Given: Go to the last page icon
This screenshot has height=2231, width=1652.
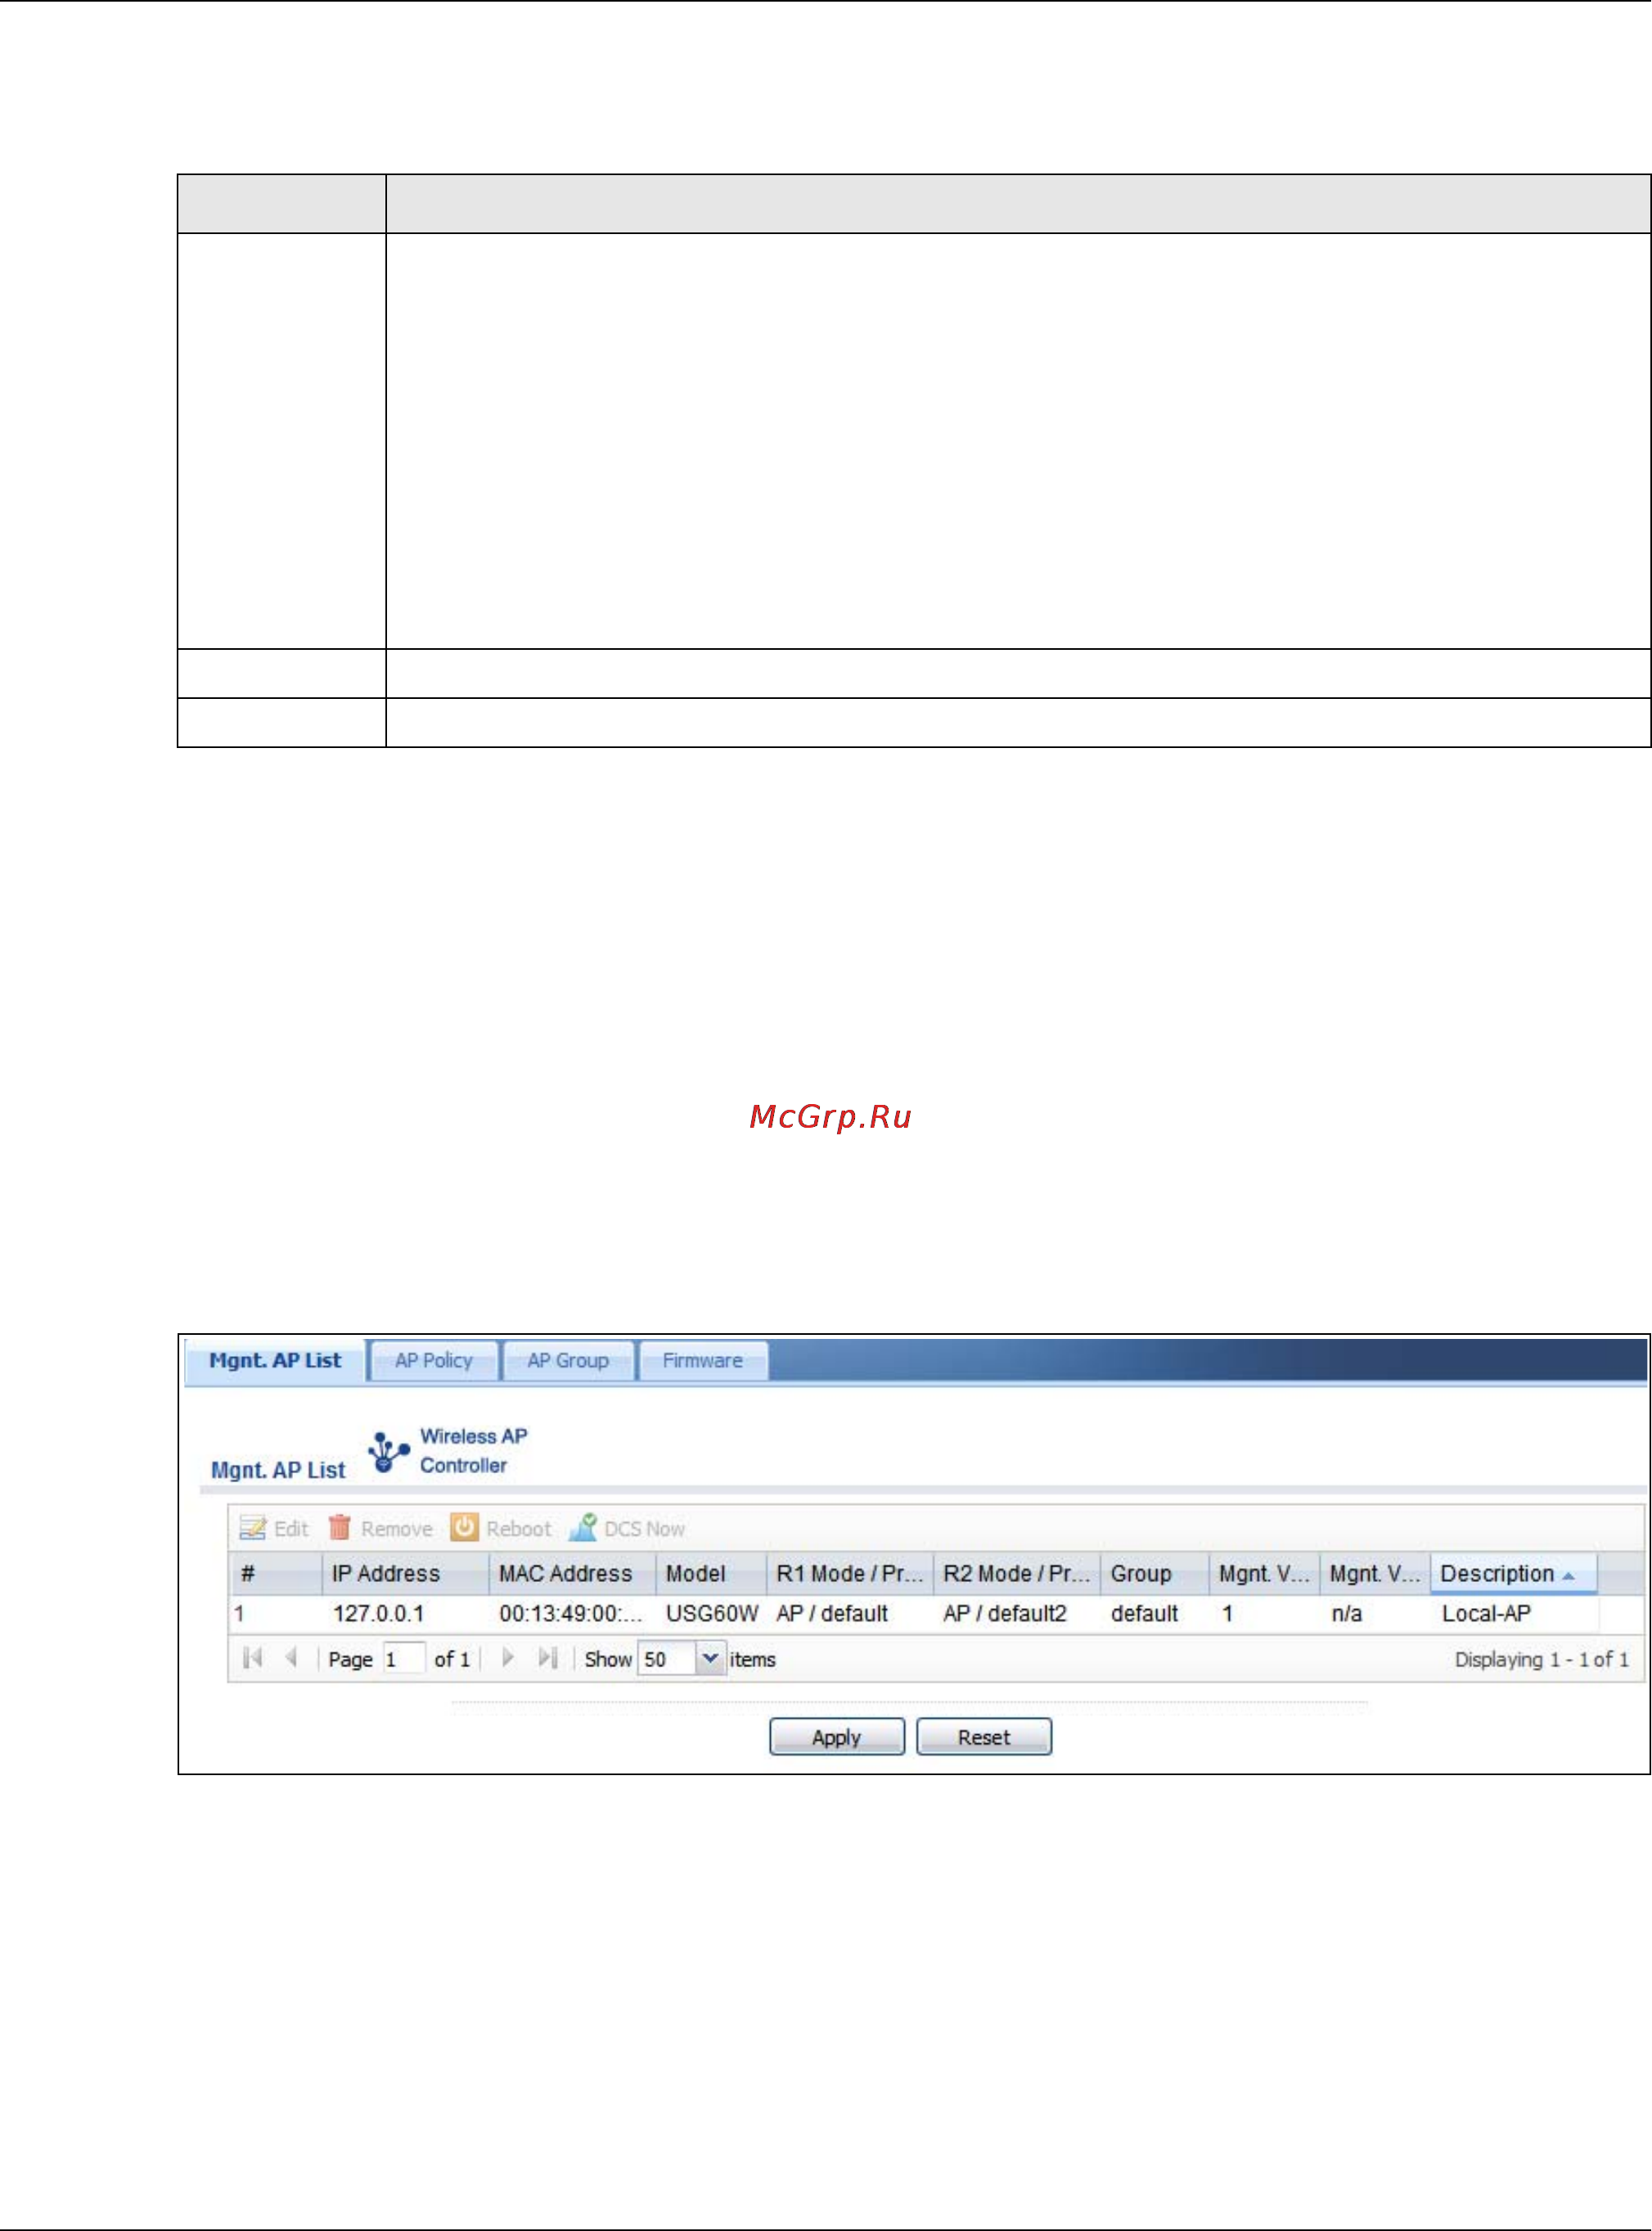Looking at the screenshot, I should pos(547,1658).
